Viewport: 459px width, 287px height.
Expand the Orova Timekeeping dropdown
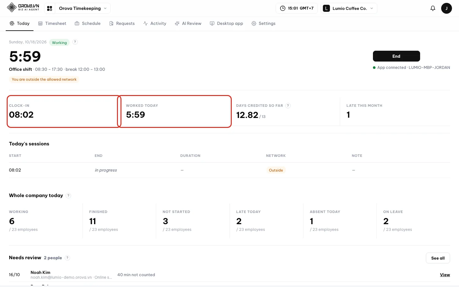click(x=83, y=8)
